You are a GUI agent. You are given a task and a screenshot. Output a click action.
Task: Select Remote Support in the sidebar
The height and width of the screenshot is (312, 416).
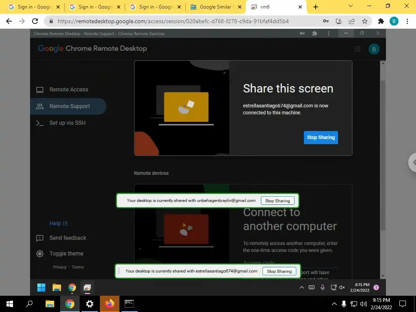point(68,106)
